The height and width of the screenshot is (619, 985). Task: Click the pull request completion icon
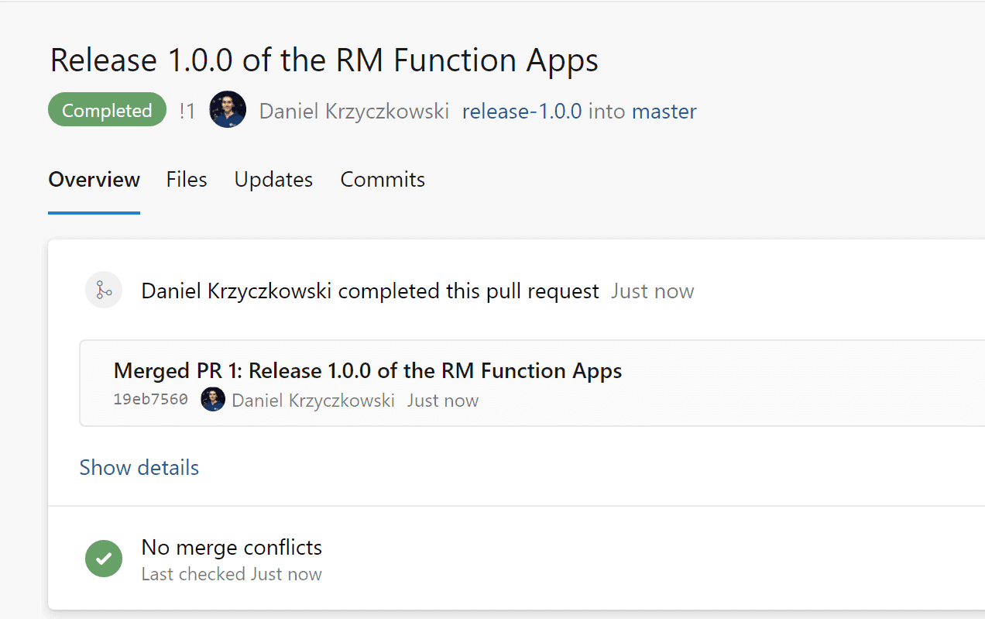pos(103,289)
